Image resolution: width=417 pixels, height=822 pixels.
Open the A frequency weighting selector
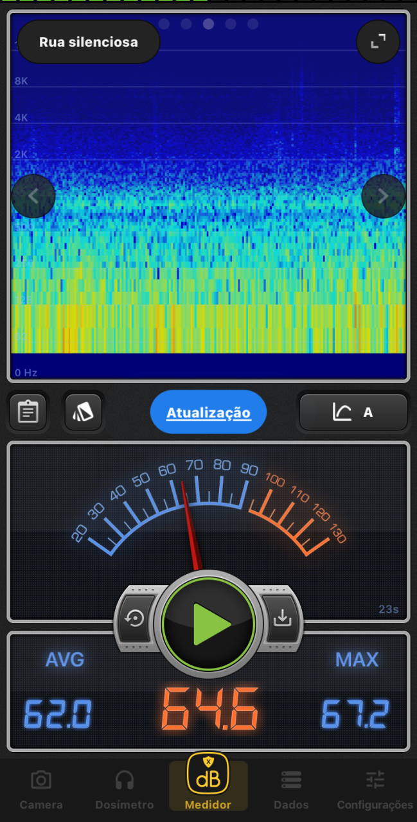[x=353, y=412]
